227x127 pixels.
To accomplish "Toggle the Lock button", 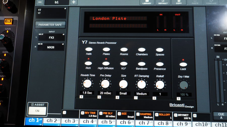I will [x=183, y=65].
